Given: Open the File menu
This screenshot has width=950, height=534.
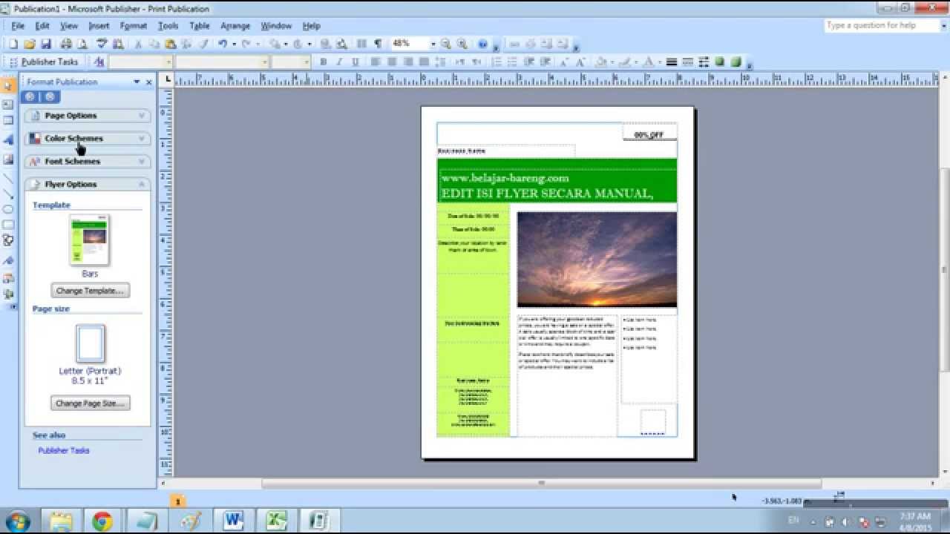Looking at the screenshot, I should pyautogui.click(x=18, y=26).
